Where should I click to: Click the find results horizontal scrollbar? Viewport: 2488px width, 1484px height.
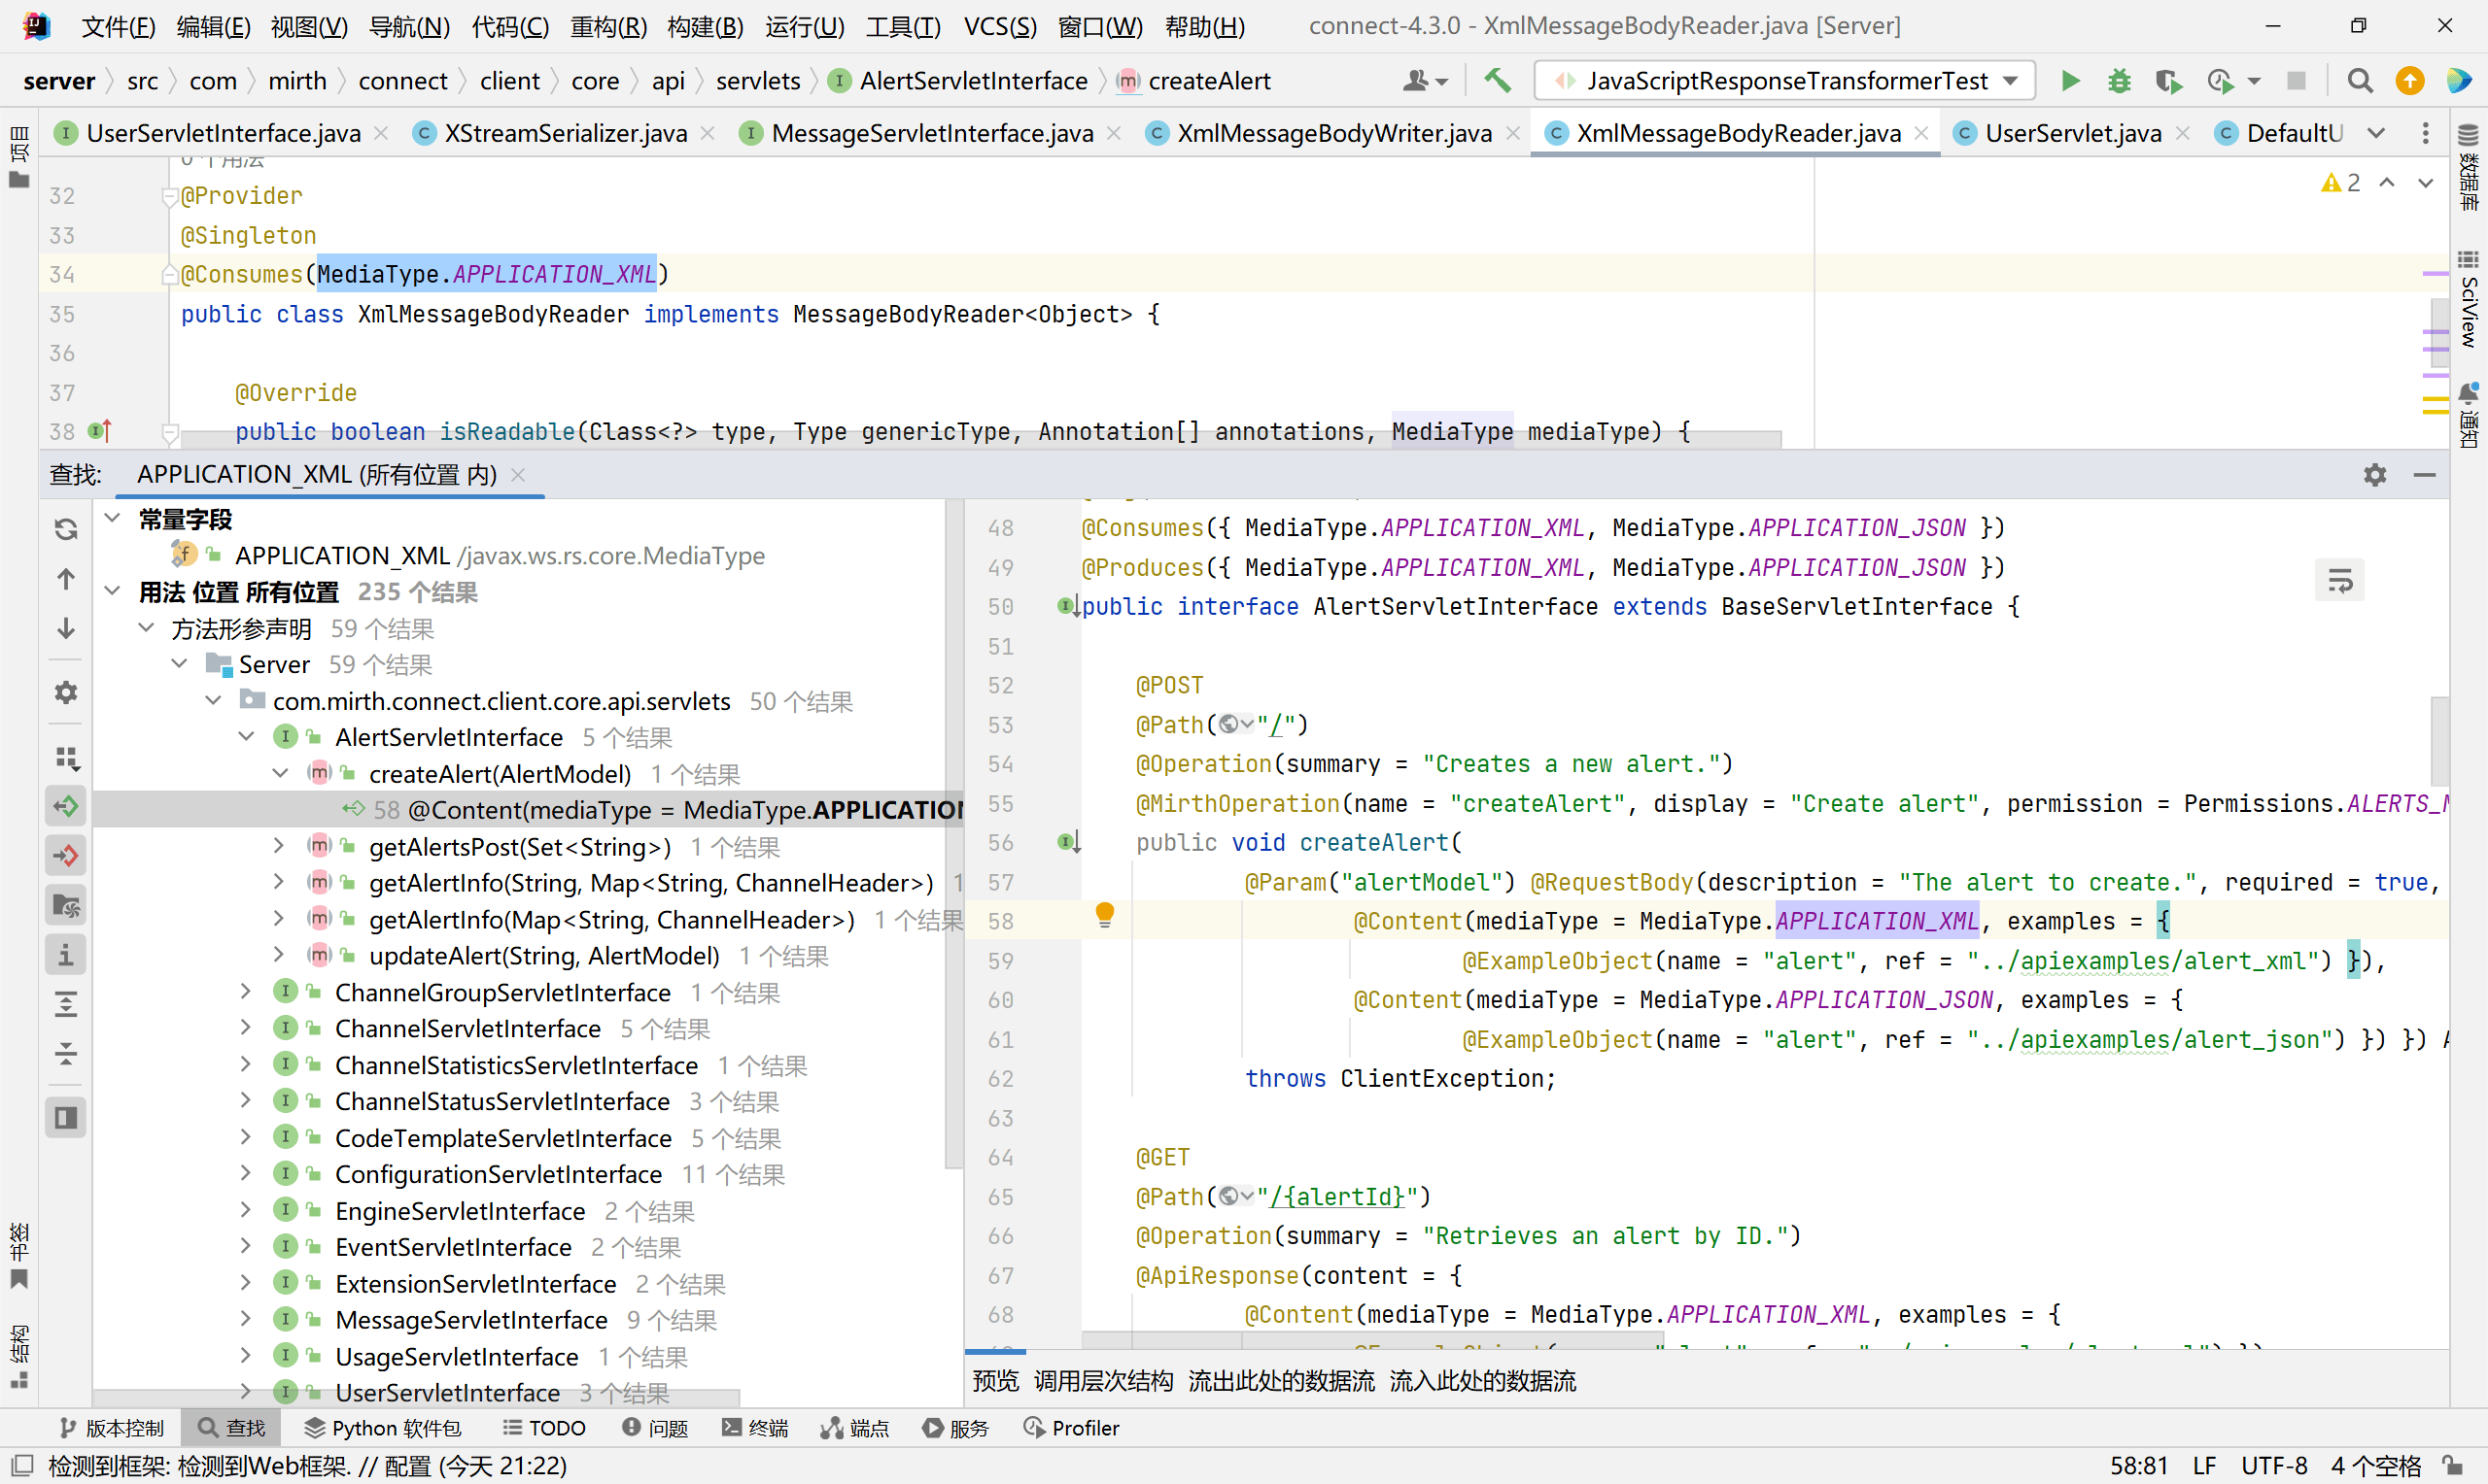tap(416, 1396)
